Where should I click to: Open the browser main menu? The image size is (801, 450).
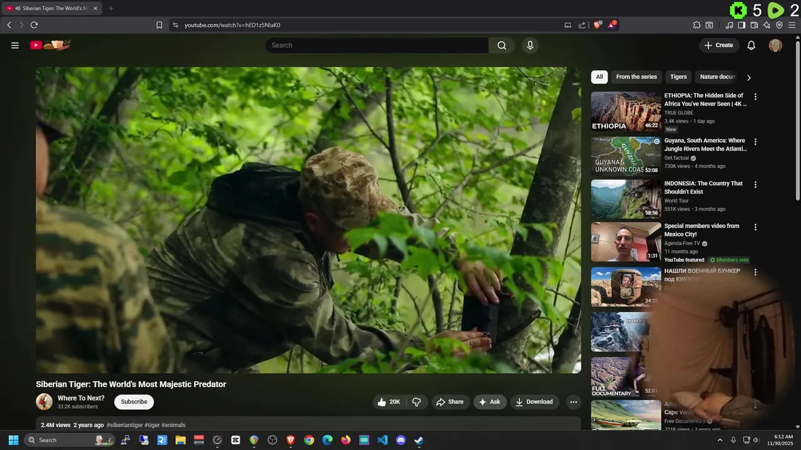pos(792,25)
